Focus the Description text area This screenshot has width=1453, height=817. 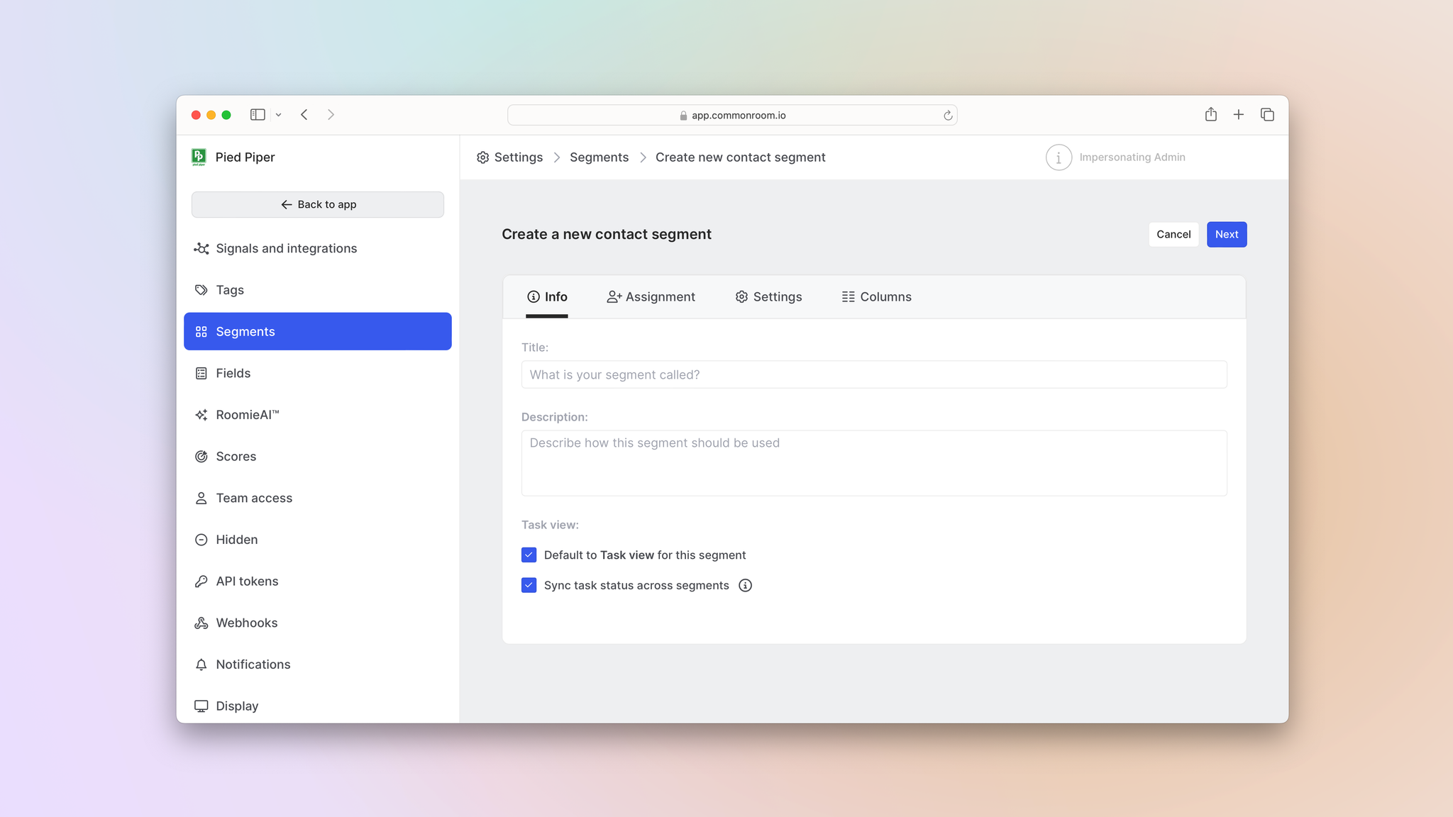[x=874, y=463]
